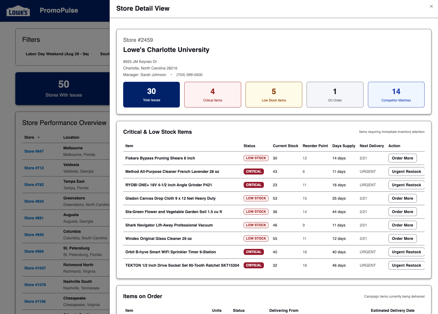This screenshot has width=438, height=314.
Task: Select the Critical Items stat card
Action: click(x=213, y=94)
